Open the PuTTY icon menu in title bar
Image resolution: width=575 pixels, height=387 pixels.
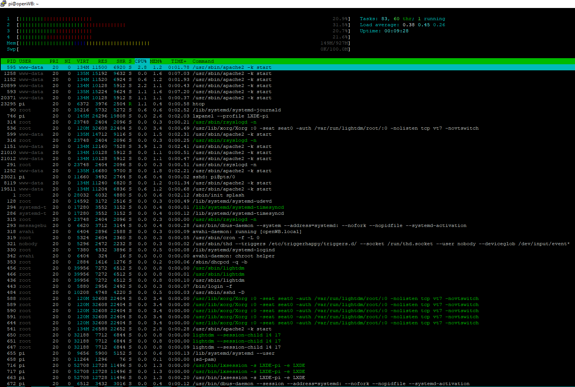click(x=3, y=3)
